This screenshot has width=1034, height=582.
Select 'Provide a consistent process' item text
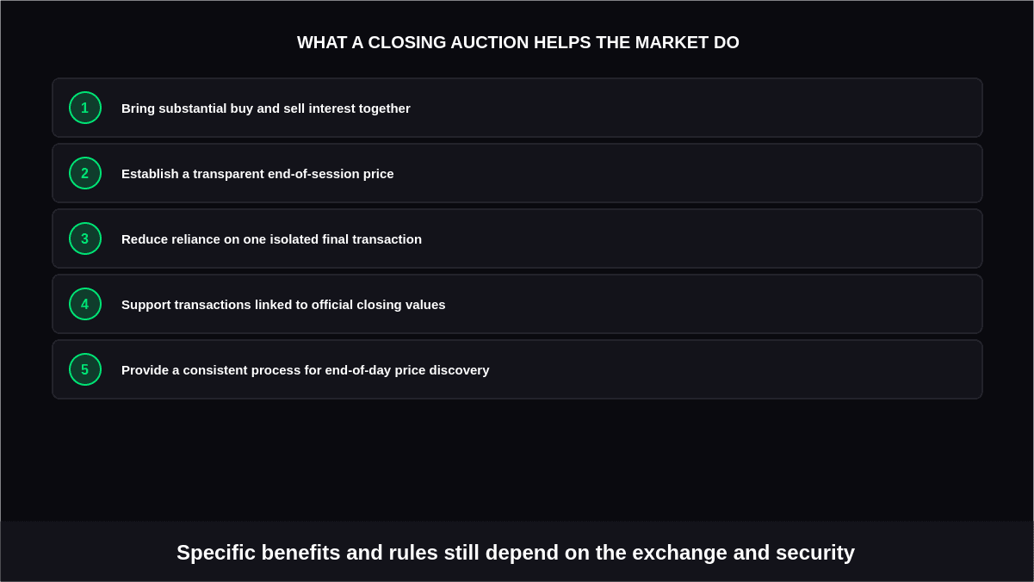(x=306, y=370)
